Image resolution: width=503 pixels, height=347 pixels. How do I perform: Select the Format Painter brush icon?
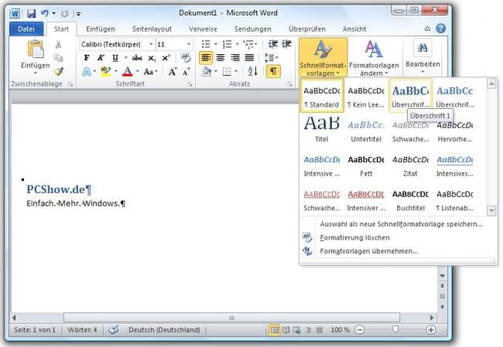(58, 71)
